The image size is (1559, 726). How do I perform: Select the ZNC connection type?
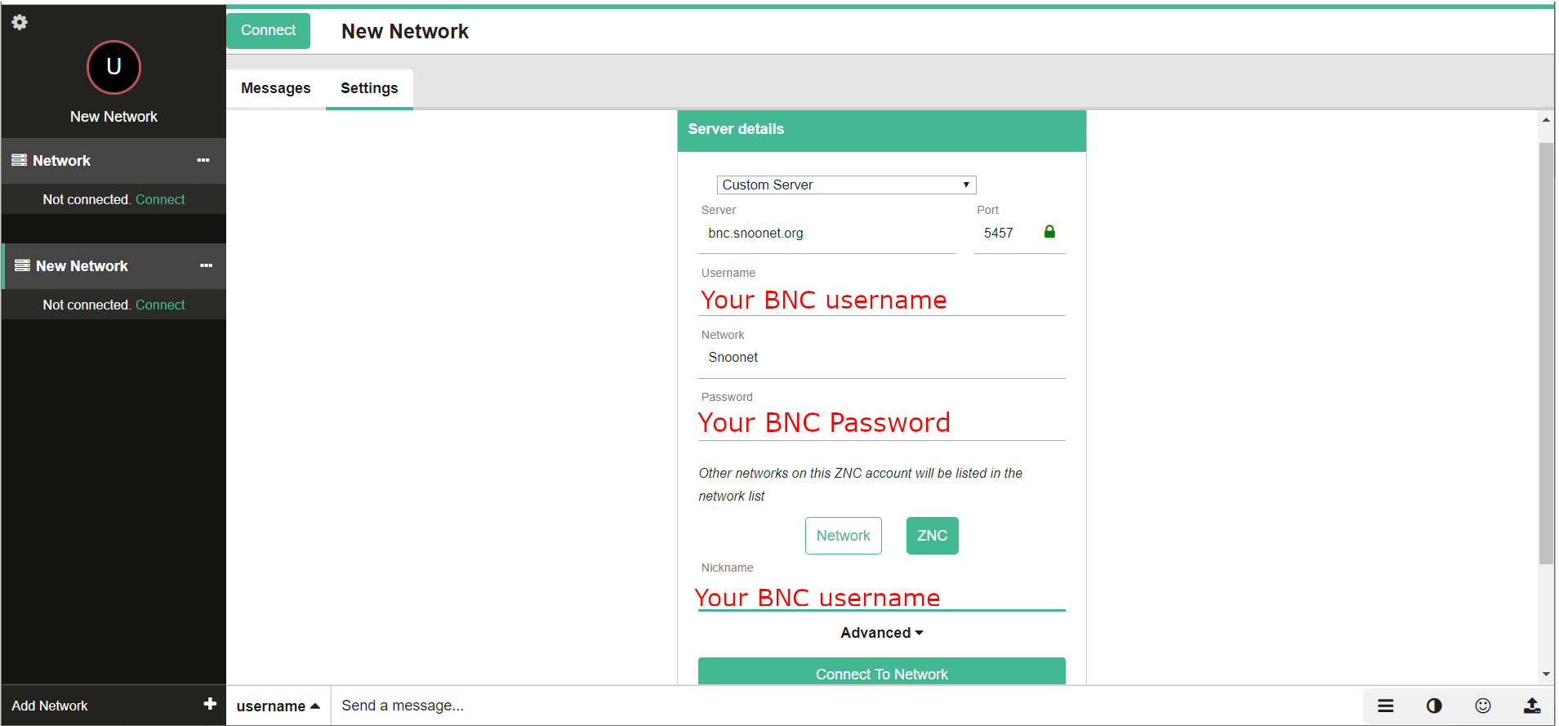932,536
